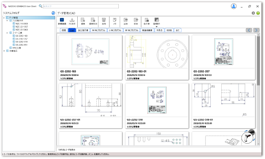Switch to the M-NCプログラム tab
The image size is (265, 159).
98,30
